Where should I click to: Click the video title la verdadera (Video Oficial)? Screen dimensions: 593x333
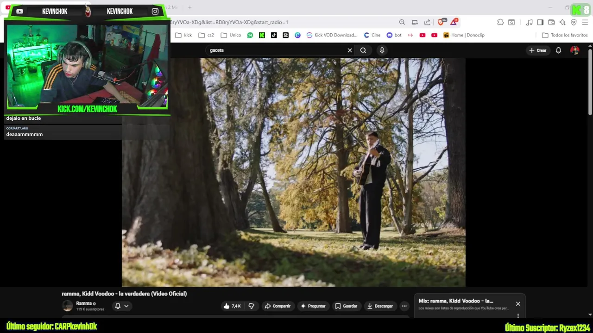[x=124, y=294]
